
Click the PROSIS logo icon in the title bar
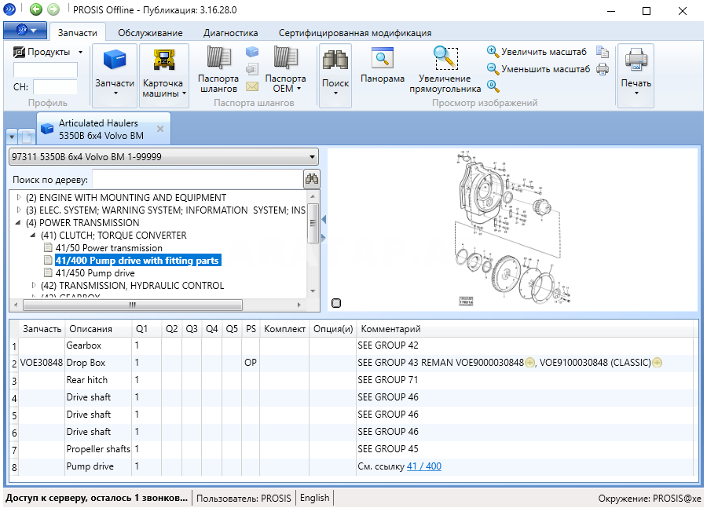point(9,9)
